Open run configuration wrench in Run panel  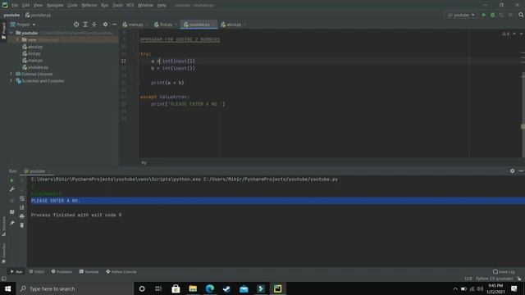click(12, 189)
